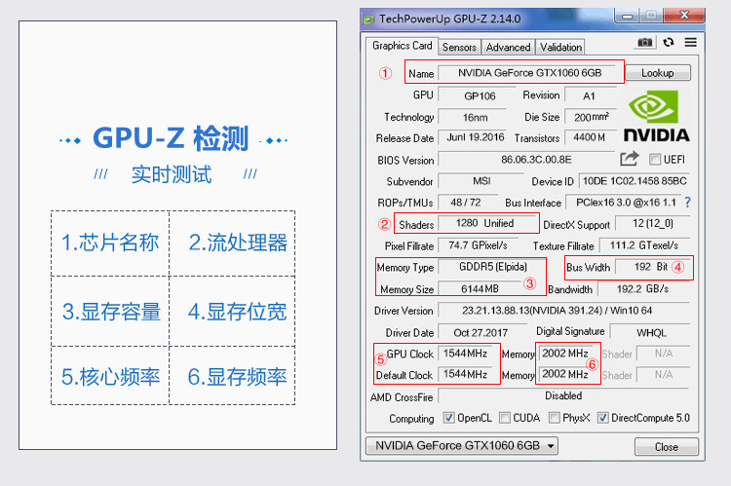Open the hamburger menu icon
The height and width of the screenshot is (486, 731).
pos(690,43)
